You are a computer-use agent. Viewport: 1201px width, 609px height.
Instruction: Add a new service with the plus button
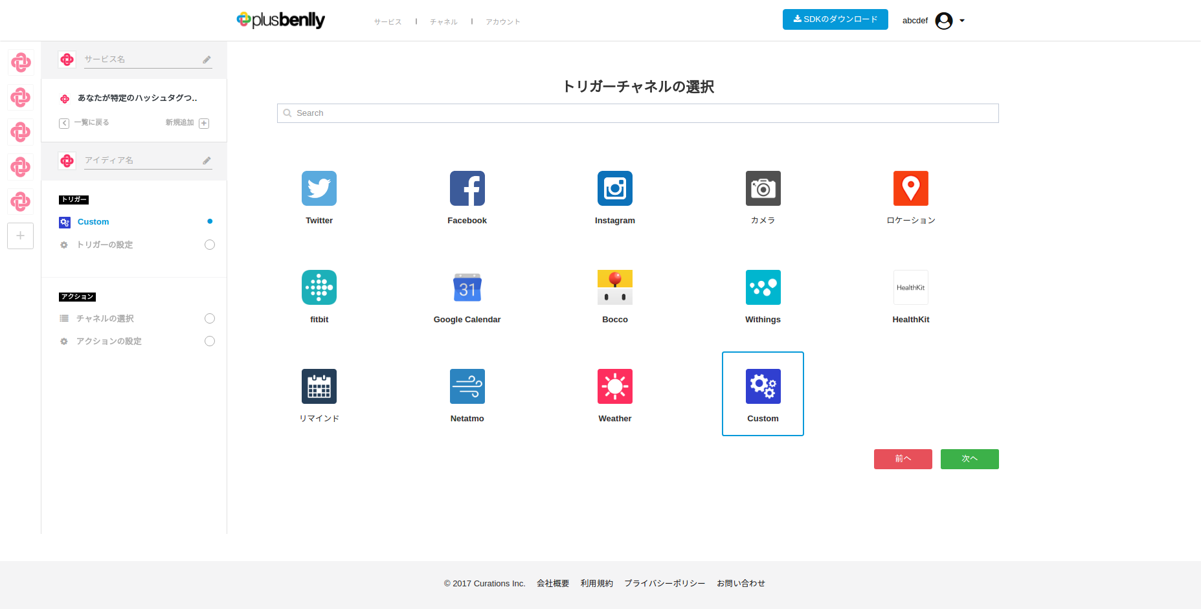coord(21,236)
